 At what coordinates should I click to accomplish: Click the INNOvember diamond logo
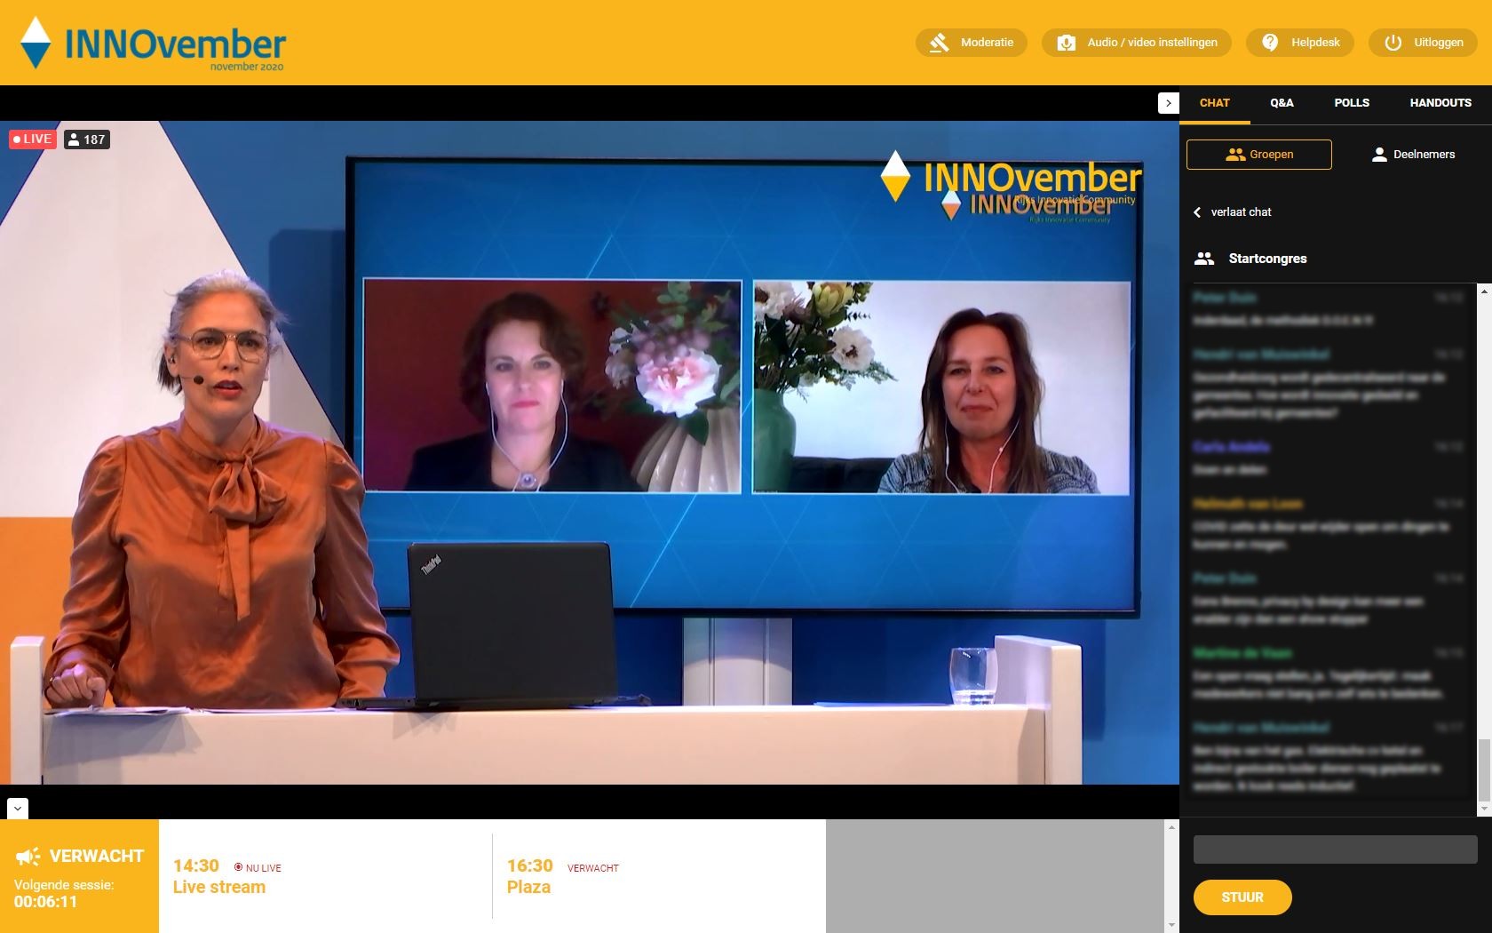point(36,43)
